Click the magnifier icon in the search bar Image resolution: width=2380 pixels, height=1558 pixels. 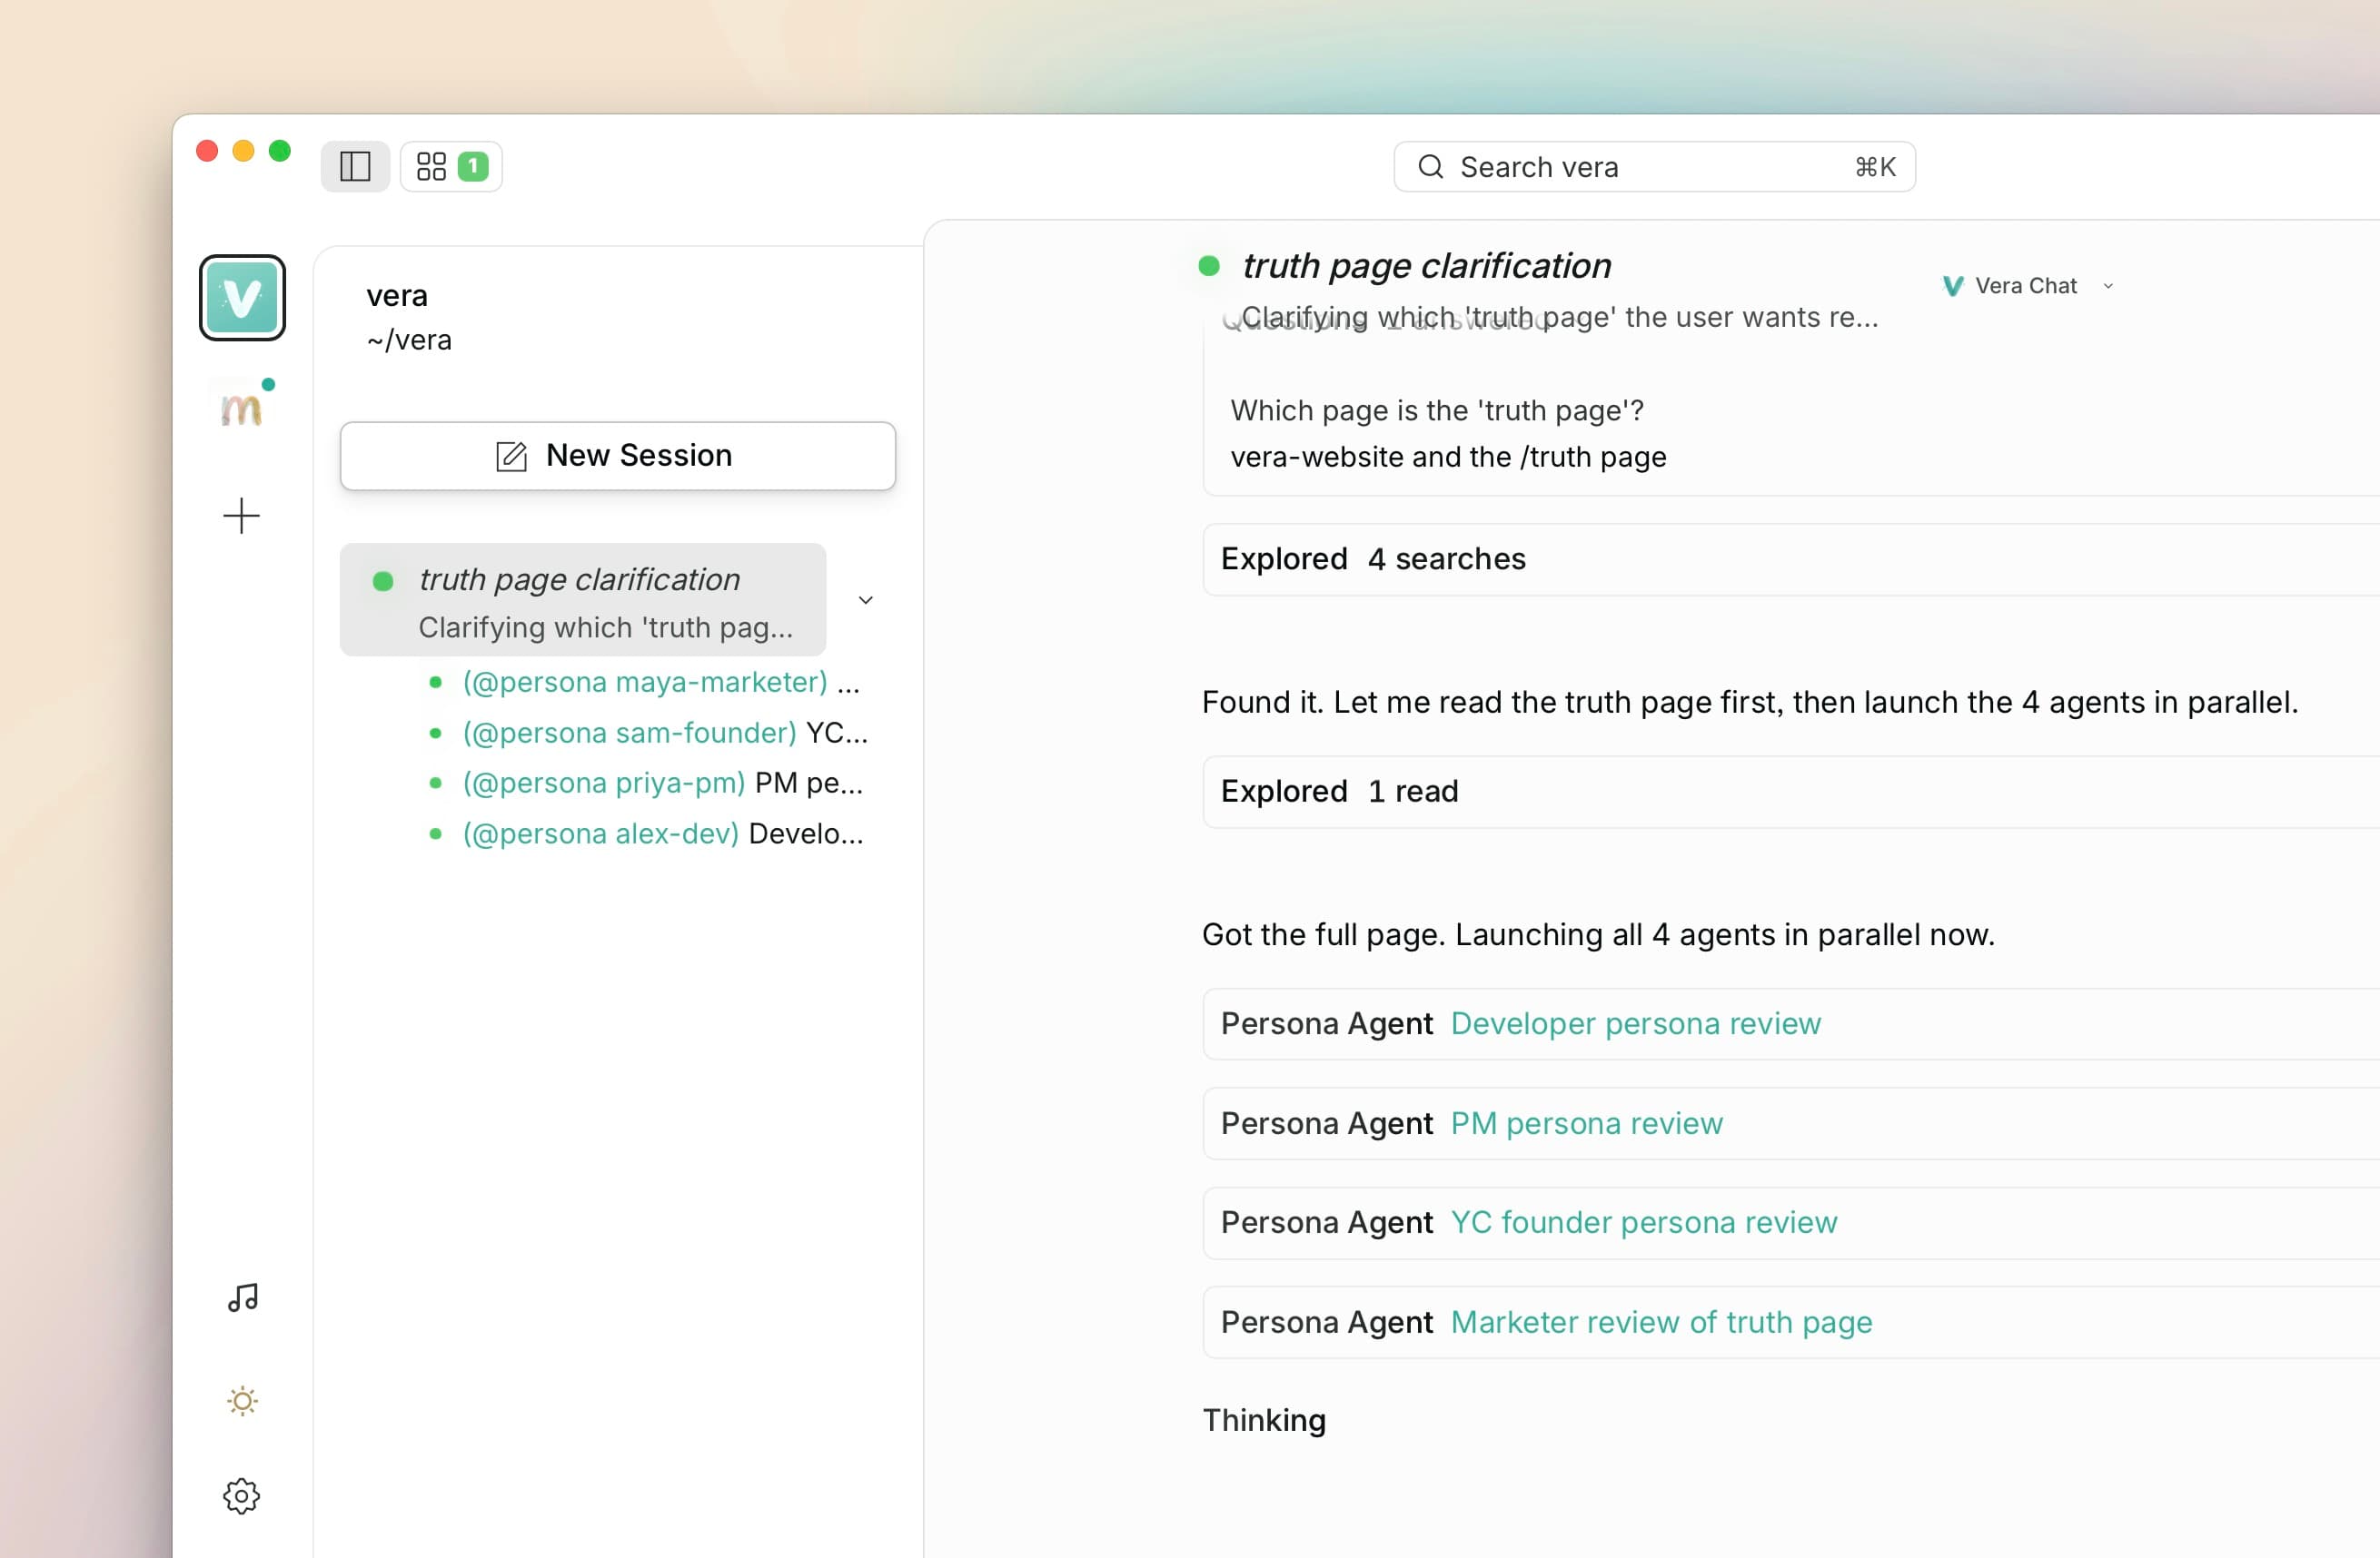click(1431, 166)
